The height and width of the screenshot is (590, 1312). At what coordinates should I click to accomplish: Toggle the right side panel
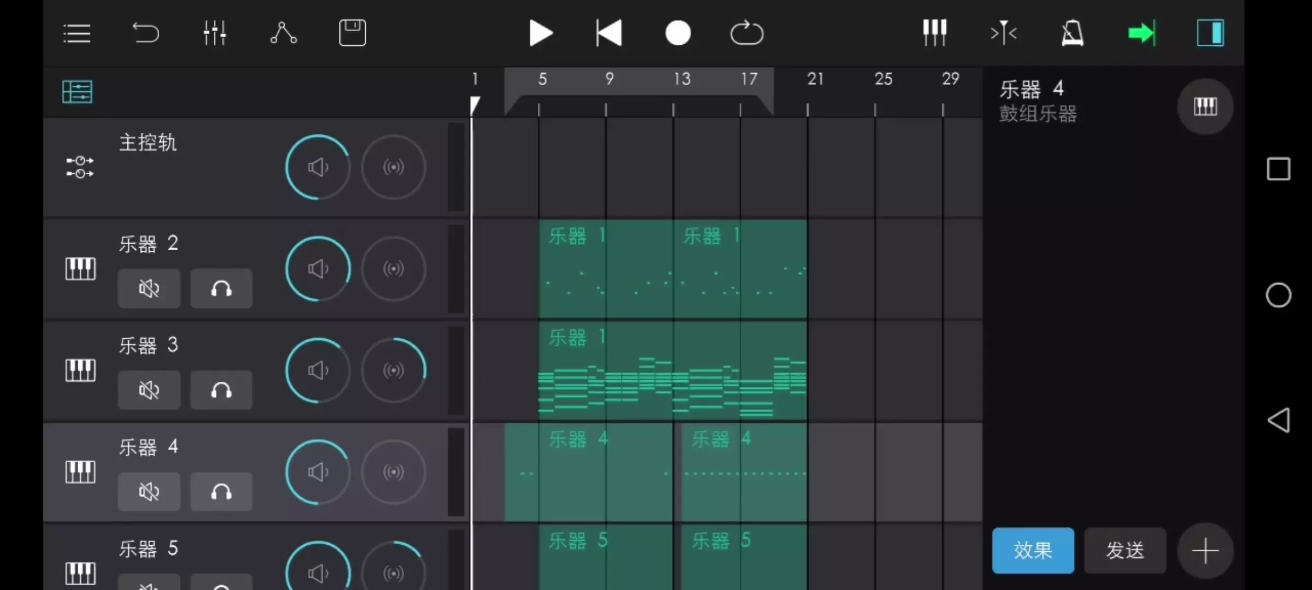pyautogui.click(x=1210, y=33)
